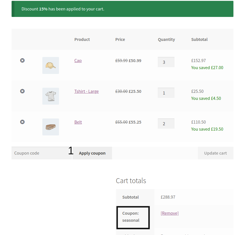Focus the Cap quantity field
This screenshot has height=235, width=245.
tap(166, 62)
